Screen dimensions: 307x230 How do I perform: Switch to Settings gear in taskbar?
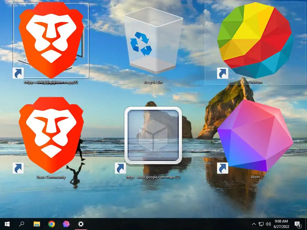pos(81,224)
